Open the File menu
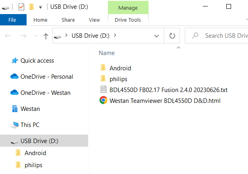Image resolution: width=248 pixels, height=174 pixels. [x=12, y=20]
